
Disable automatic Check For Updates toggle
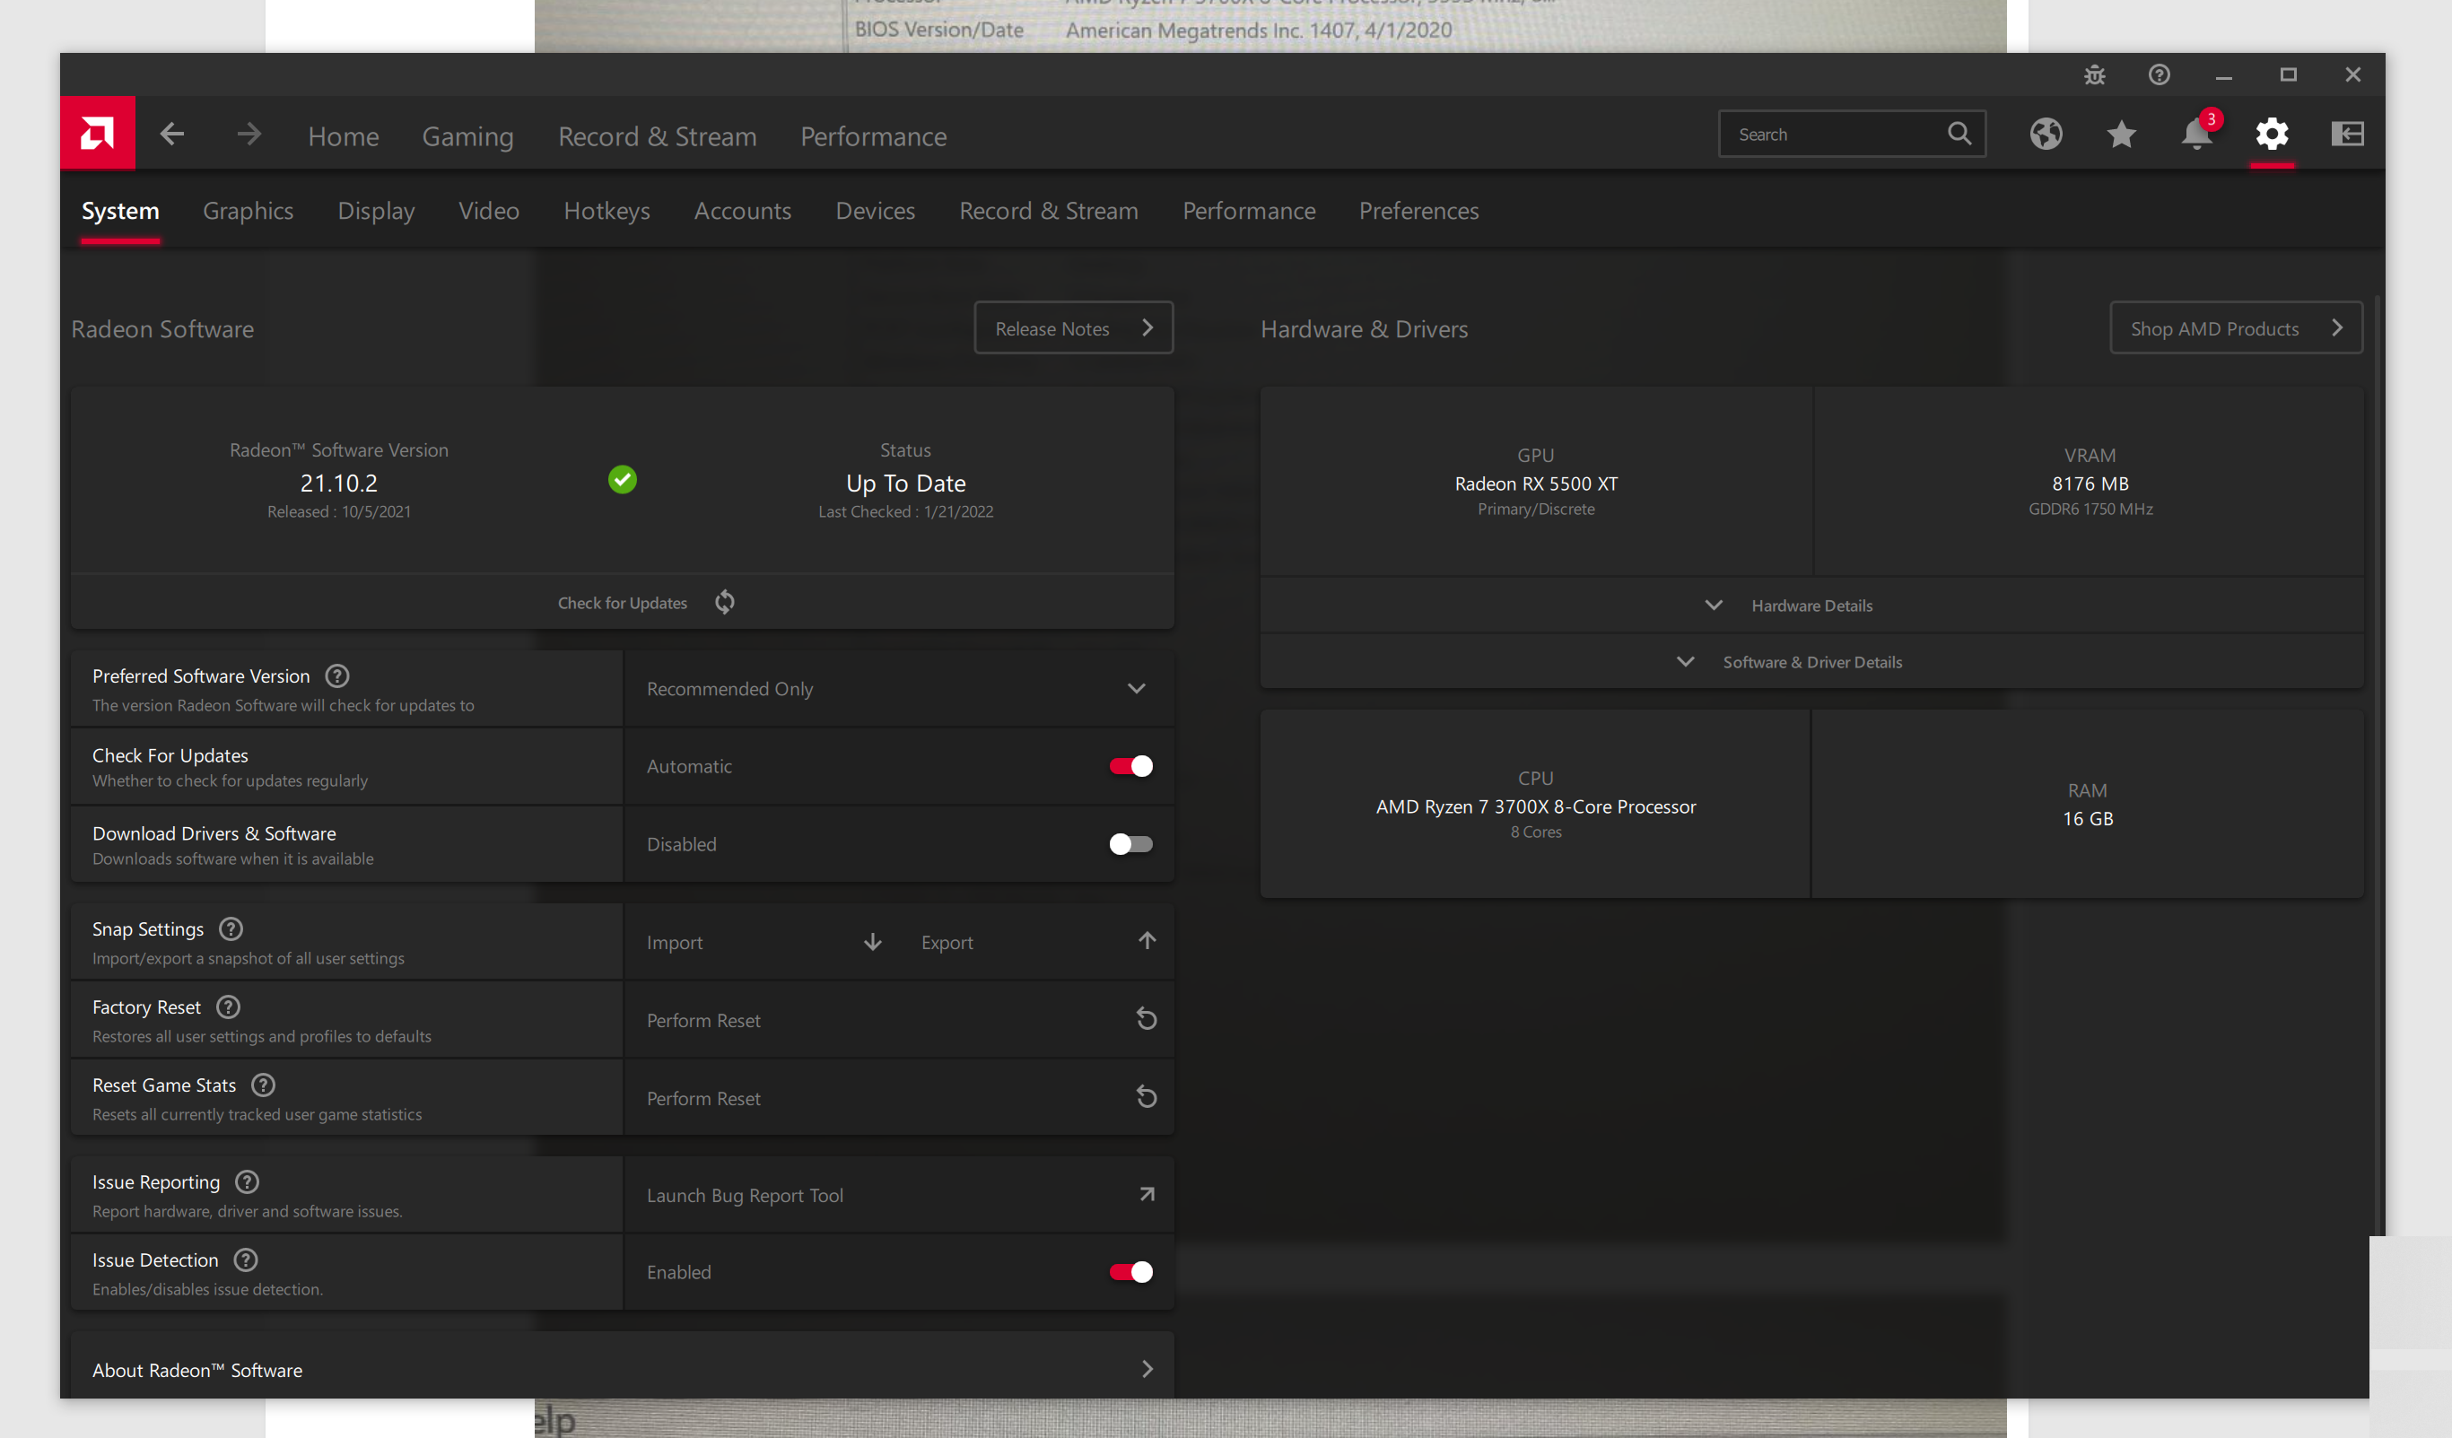(1130, 766)
